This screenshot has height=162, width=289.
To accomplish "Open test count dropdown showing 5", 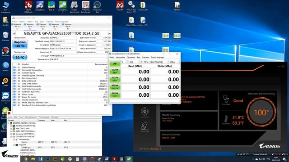I will [x=124, y=62].
